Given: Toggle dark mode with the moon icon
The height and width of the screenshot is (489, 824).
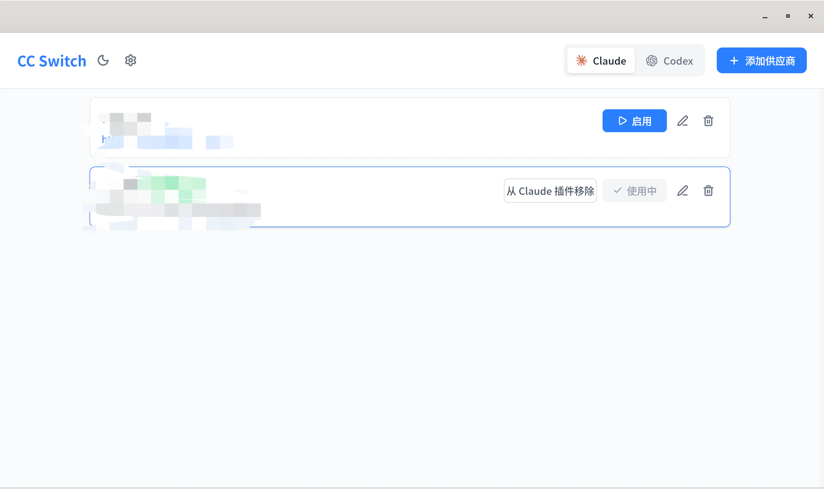Looking at the screenshot, I should [103, 61].
